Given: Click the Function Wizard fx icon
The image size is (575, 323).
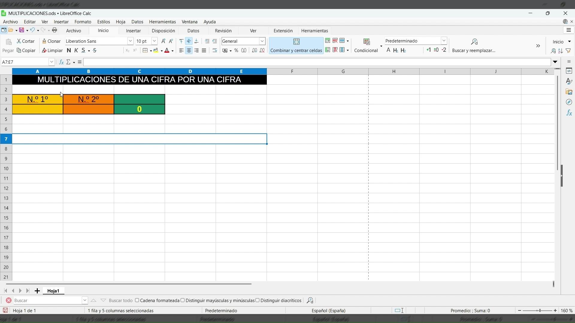Looking at the screenshot, I should coord(61,62).
